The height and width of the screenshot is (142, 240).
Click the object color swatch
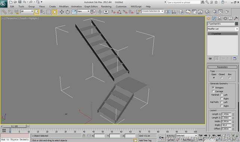pos(237,24)
